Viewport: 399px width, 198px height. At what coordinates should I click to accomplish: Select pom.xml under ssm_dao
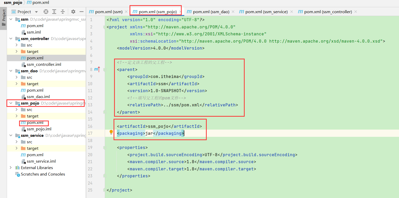point(35,90)
